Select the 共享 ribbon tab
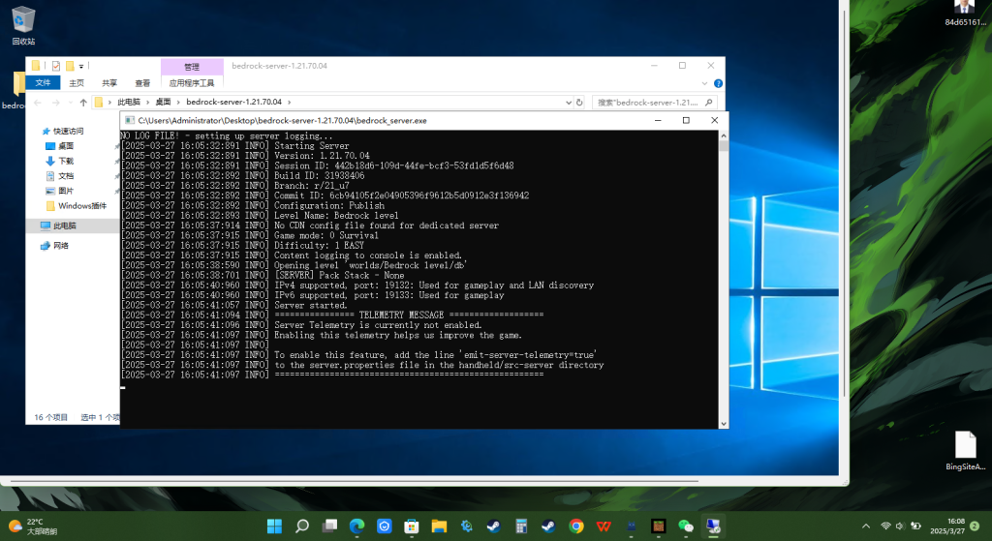Screen dimensions: 992x541 (x=109, y=83)
